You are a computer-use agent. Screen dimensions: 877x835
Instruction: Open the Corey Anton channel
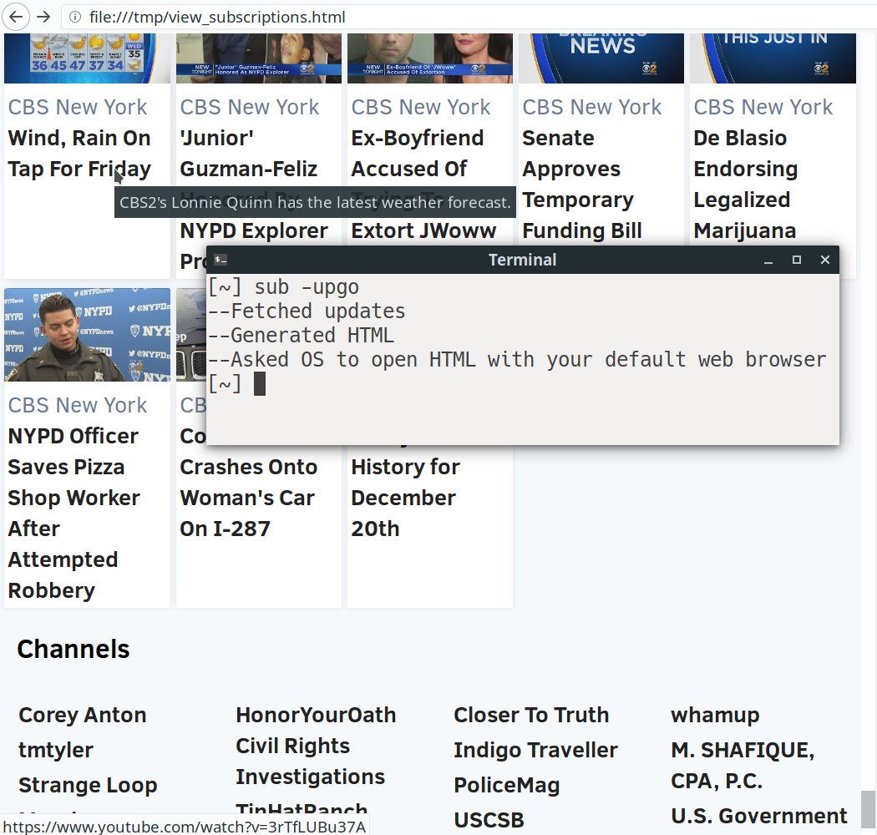(x=82, y=716)
